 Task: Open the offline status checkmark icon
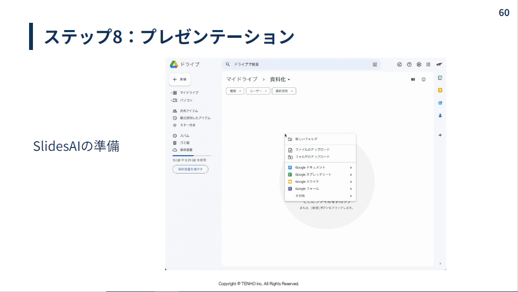(399, 65)
